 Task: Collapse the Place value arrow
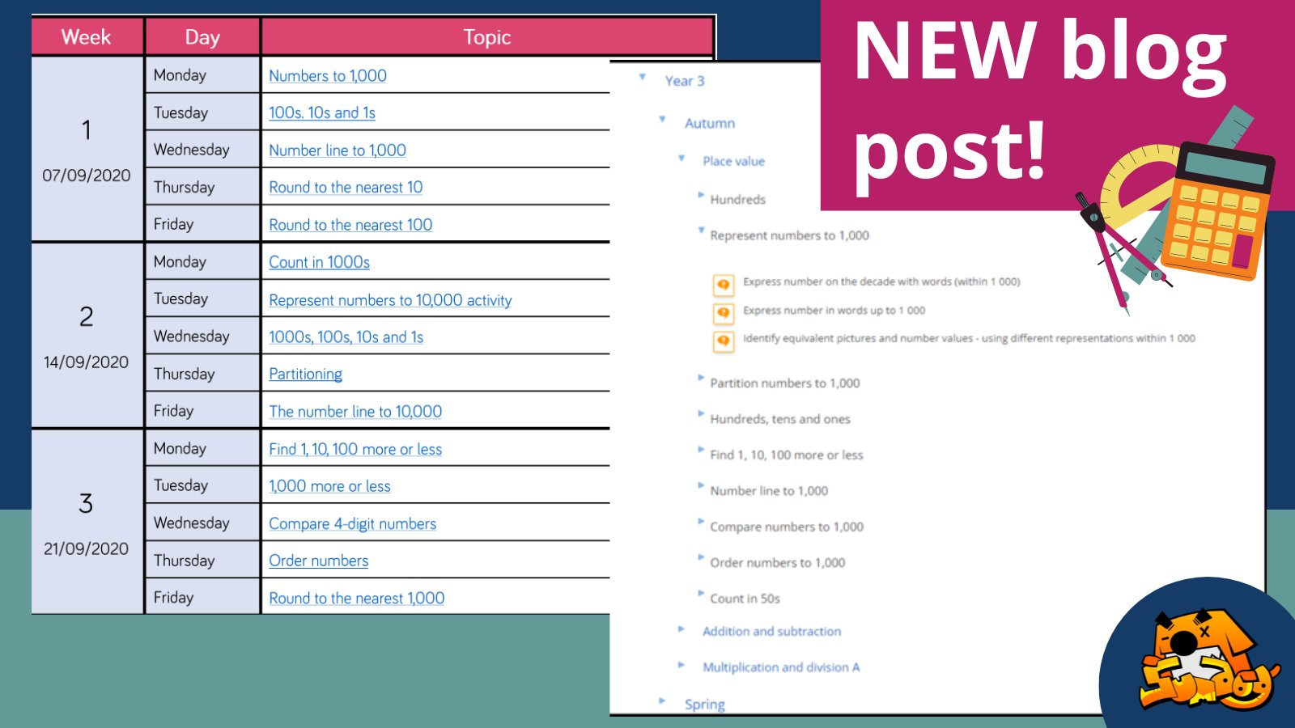coord(681,158)
